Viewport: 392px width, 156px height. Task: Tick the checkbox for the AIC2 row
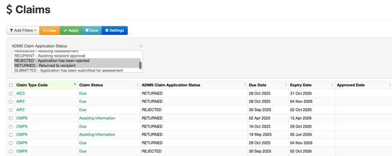click(x=11, y=93)
